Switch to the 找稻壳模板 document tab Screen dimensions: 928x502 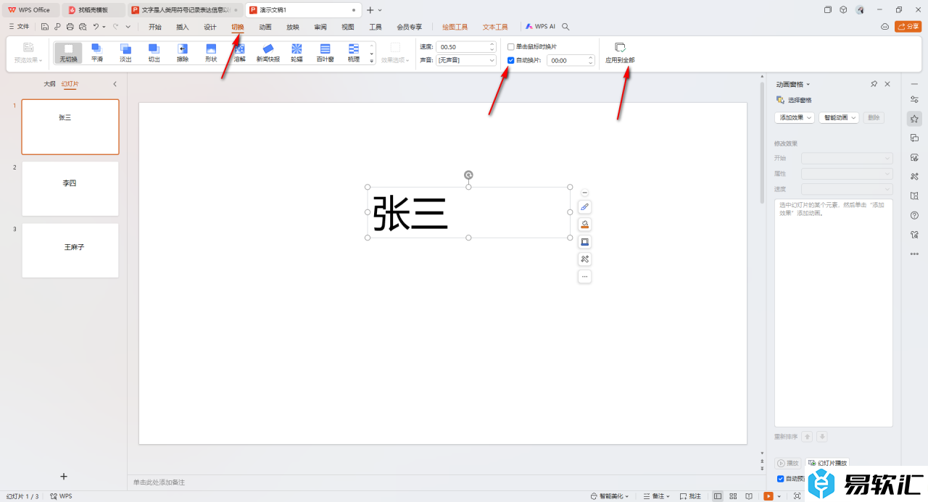tap(93, 10)
